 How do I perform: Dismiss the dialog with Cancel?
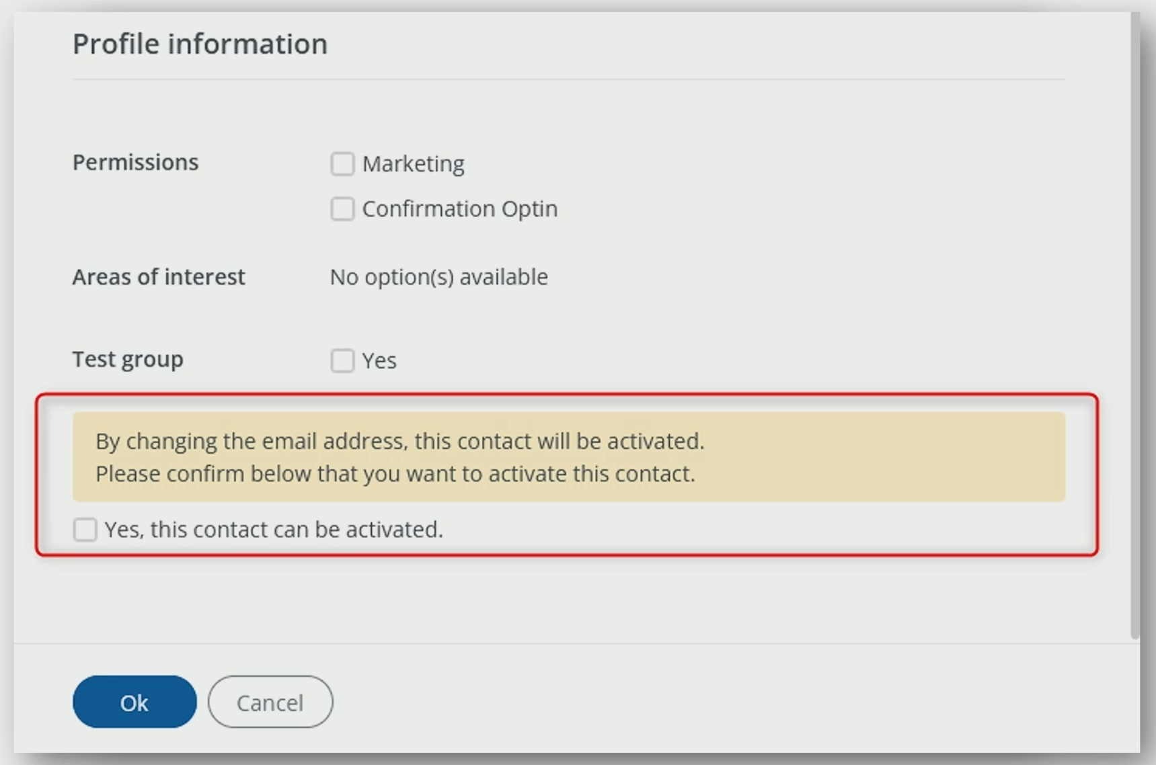coord(270,702)
